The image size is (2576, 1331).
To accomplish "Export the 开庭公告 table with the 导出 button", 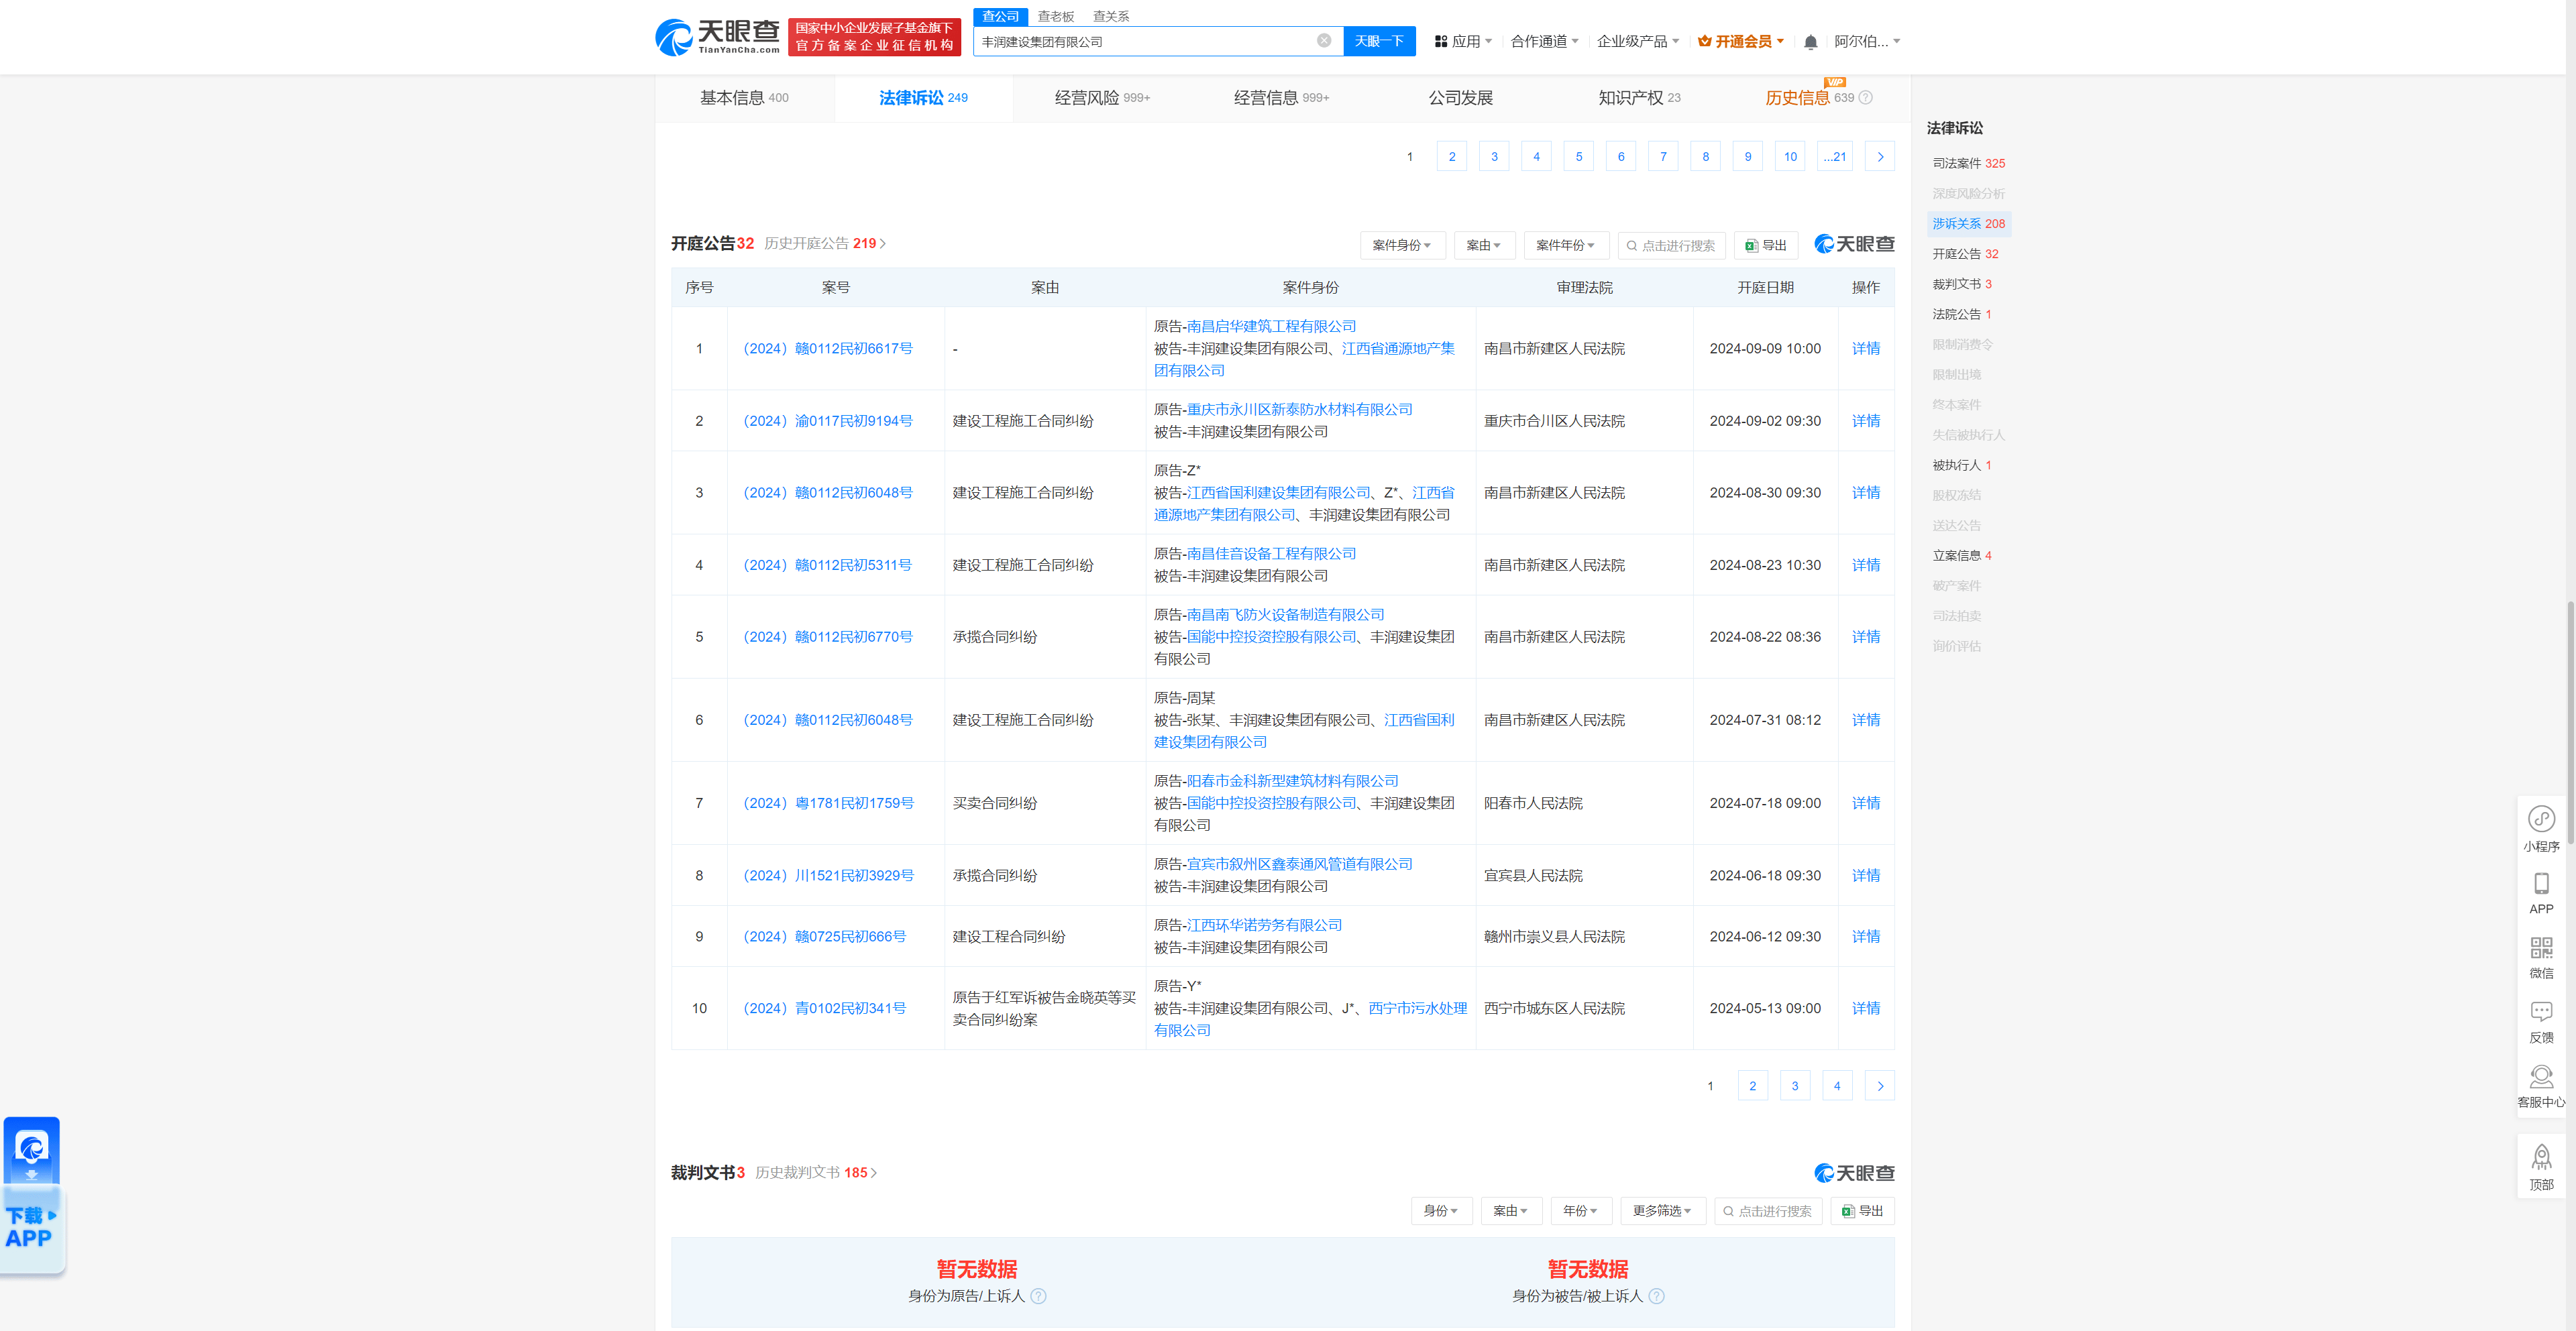I will tap(1766, 246).
